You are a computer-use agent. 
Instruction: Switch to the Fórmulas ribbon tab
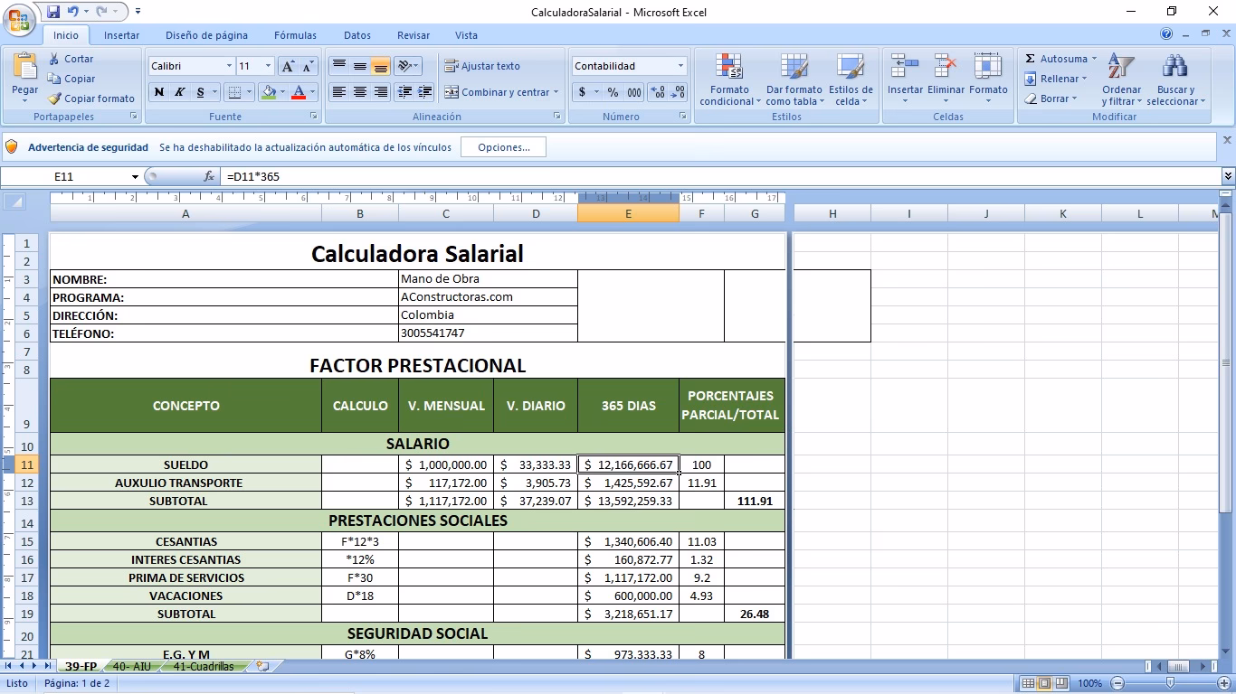pyautogui.click(x=295, y=35)
